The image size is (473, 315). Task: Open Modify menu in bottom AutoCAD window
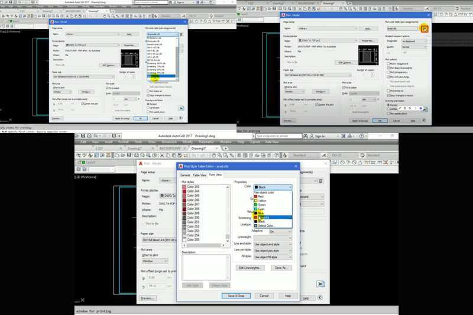[x=187, y=142]
